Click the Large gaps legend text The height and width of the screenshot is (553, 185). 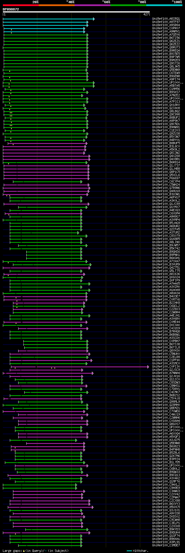pyautogui.click(x=36, y=551)
